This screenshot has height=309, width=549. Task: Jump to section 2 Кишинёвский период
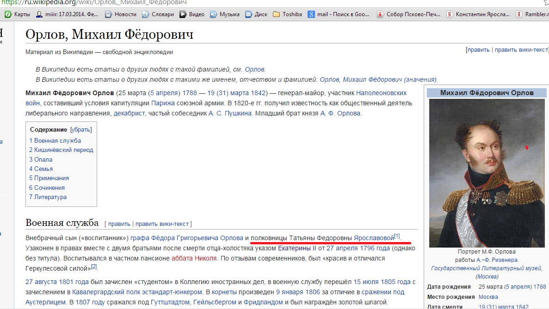(x=61, y=150)
